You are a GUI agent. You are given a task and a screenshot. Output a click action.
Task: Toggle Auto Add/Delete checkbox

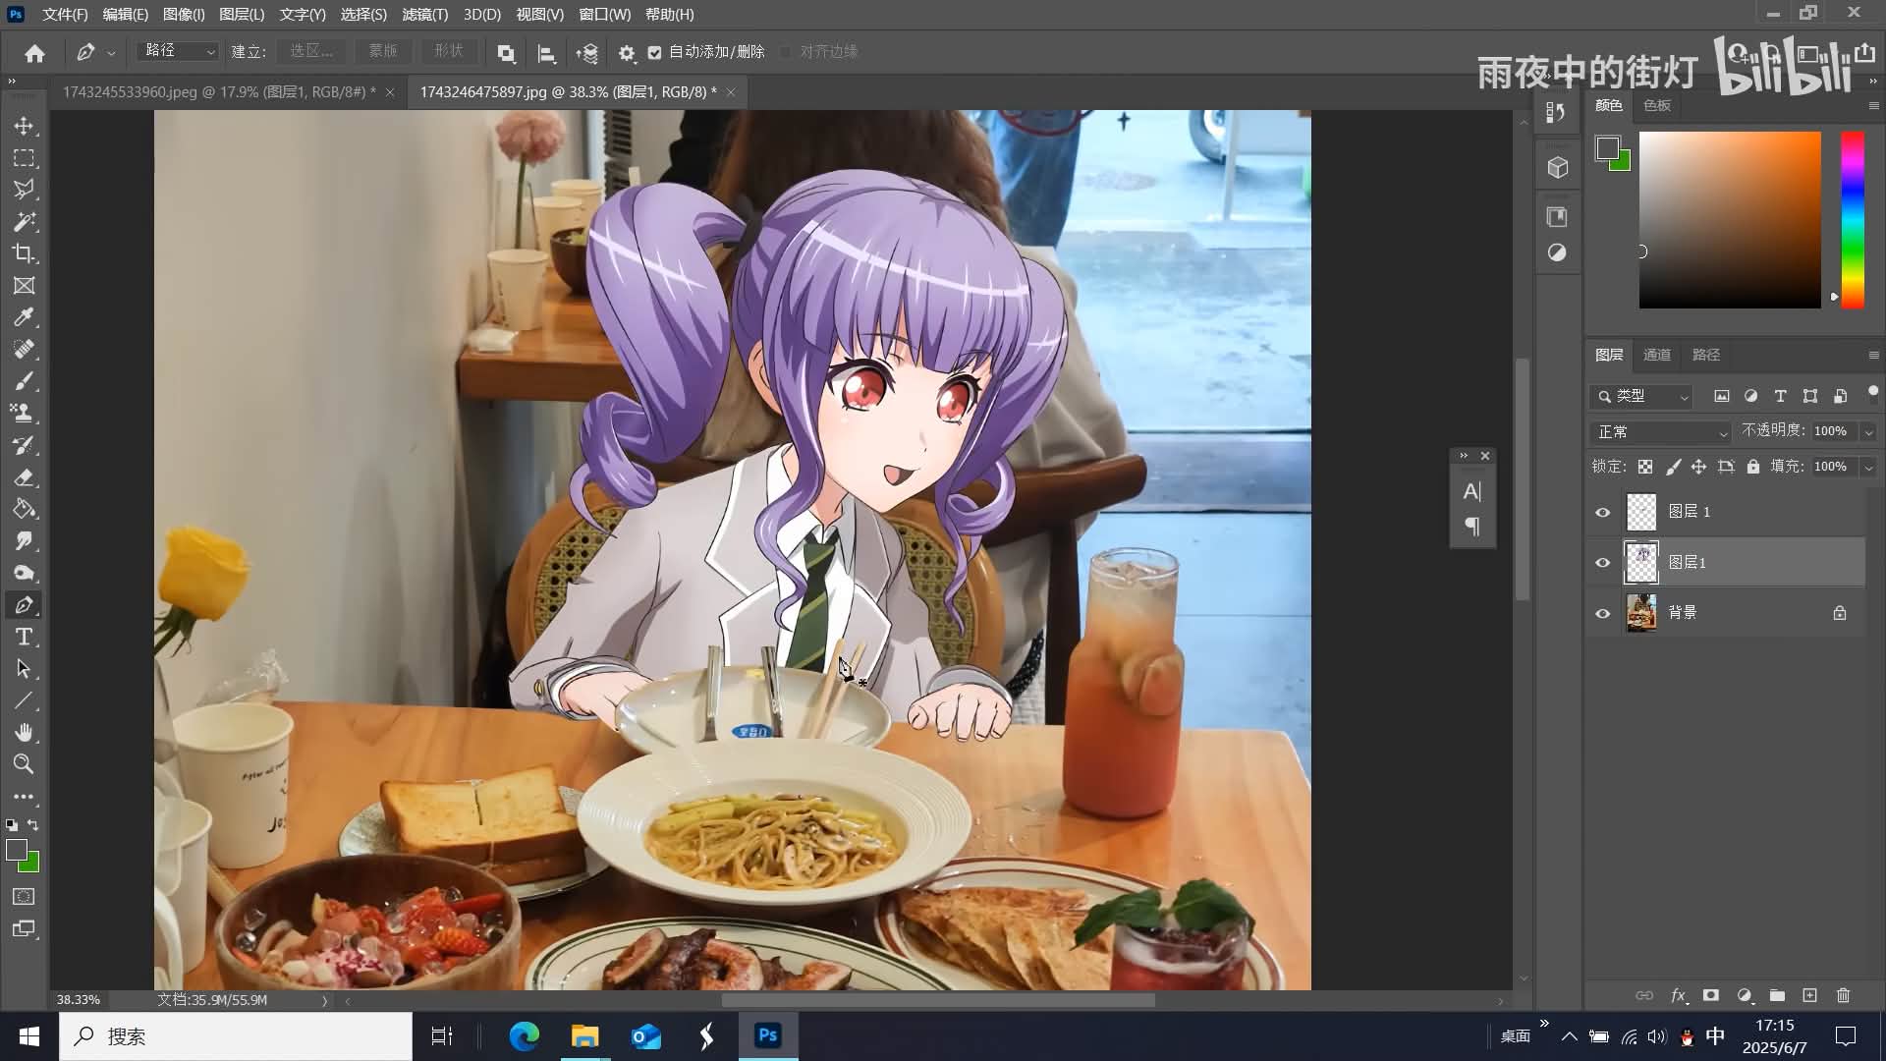tap(655, 53)
